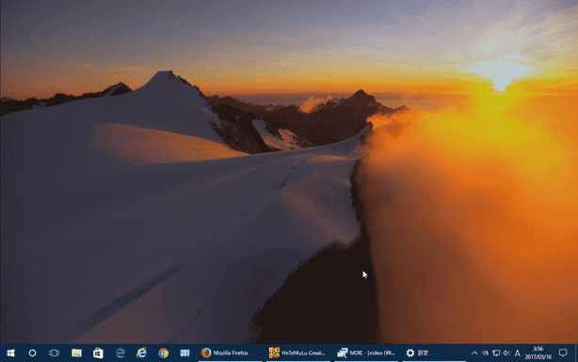Open the Action Center notifications icon

click(x=563, y=354)
